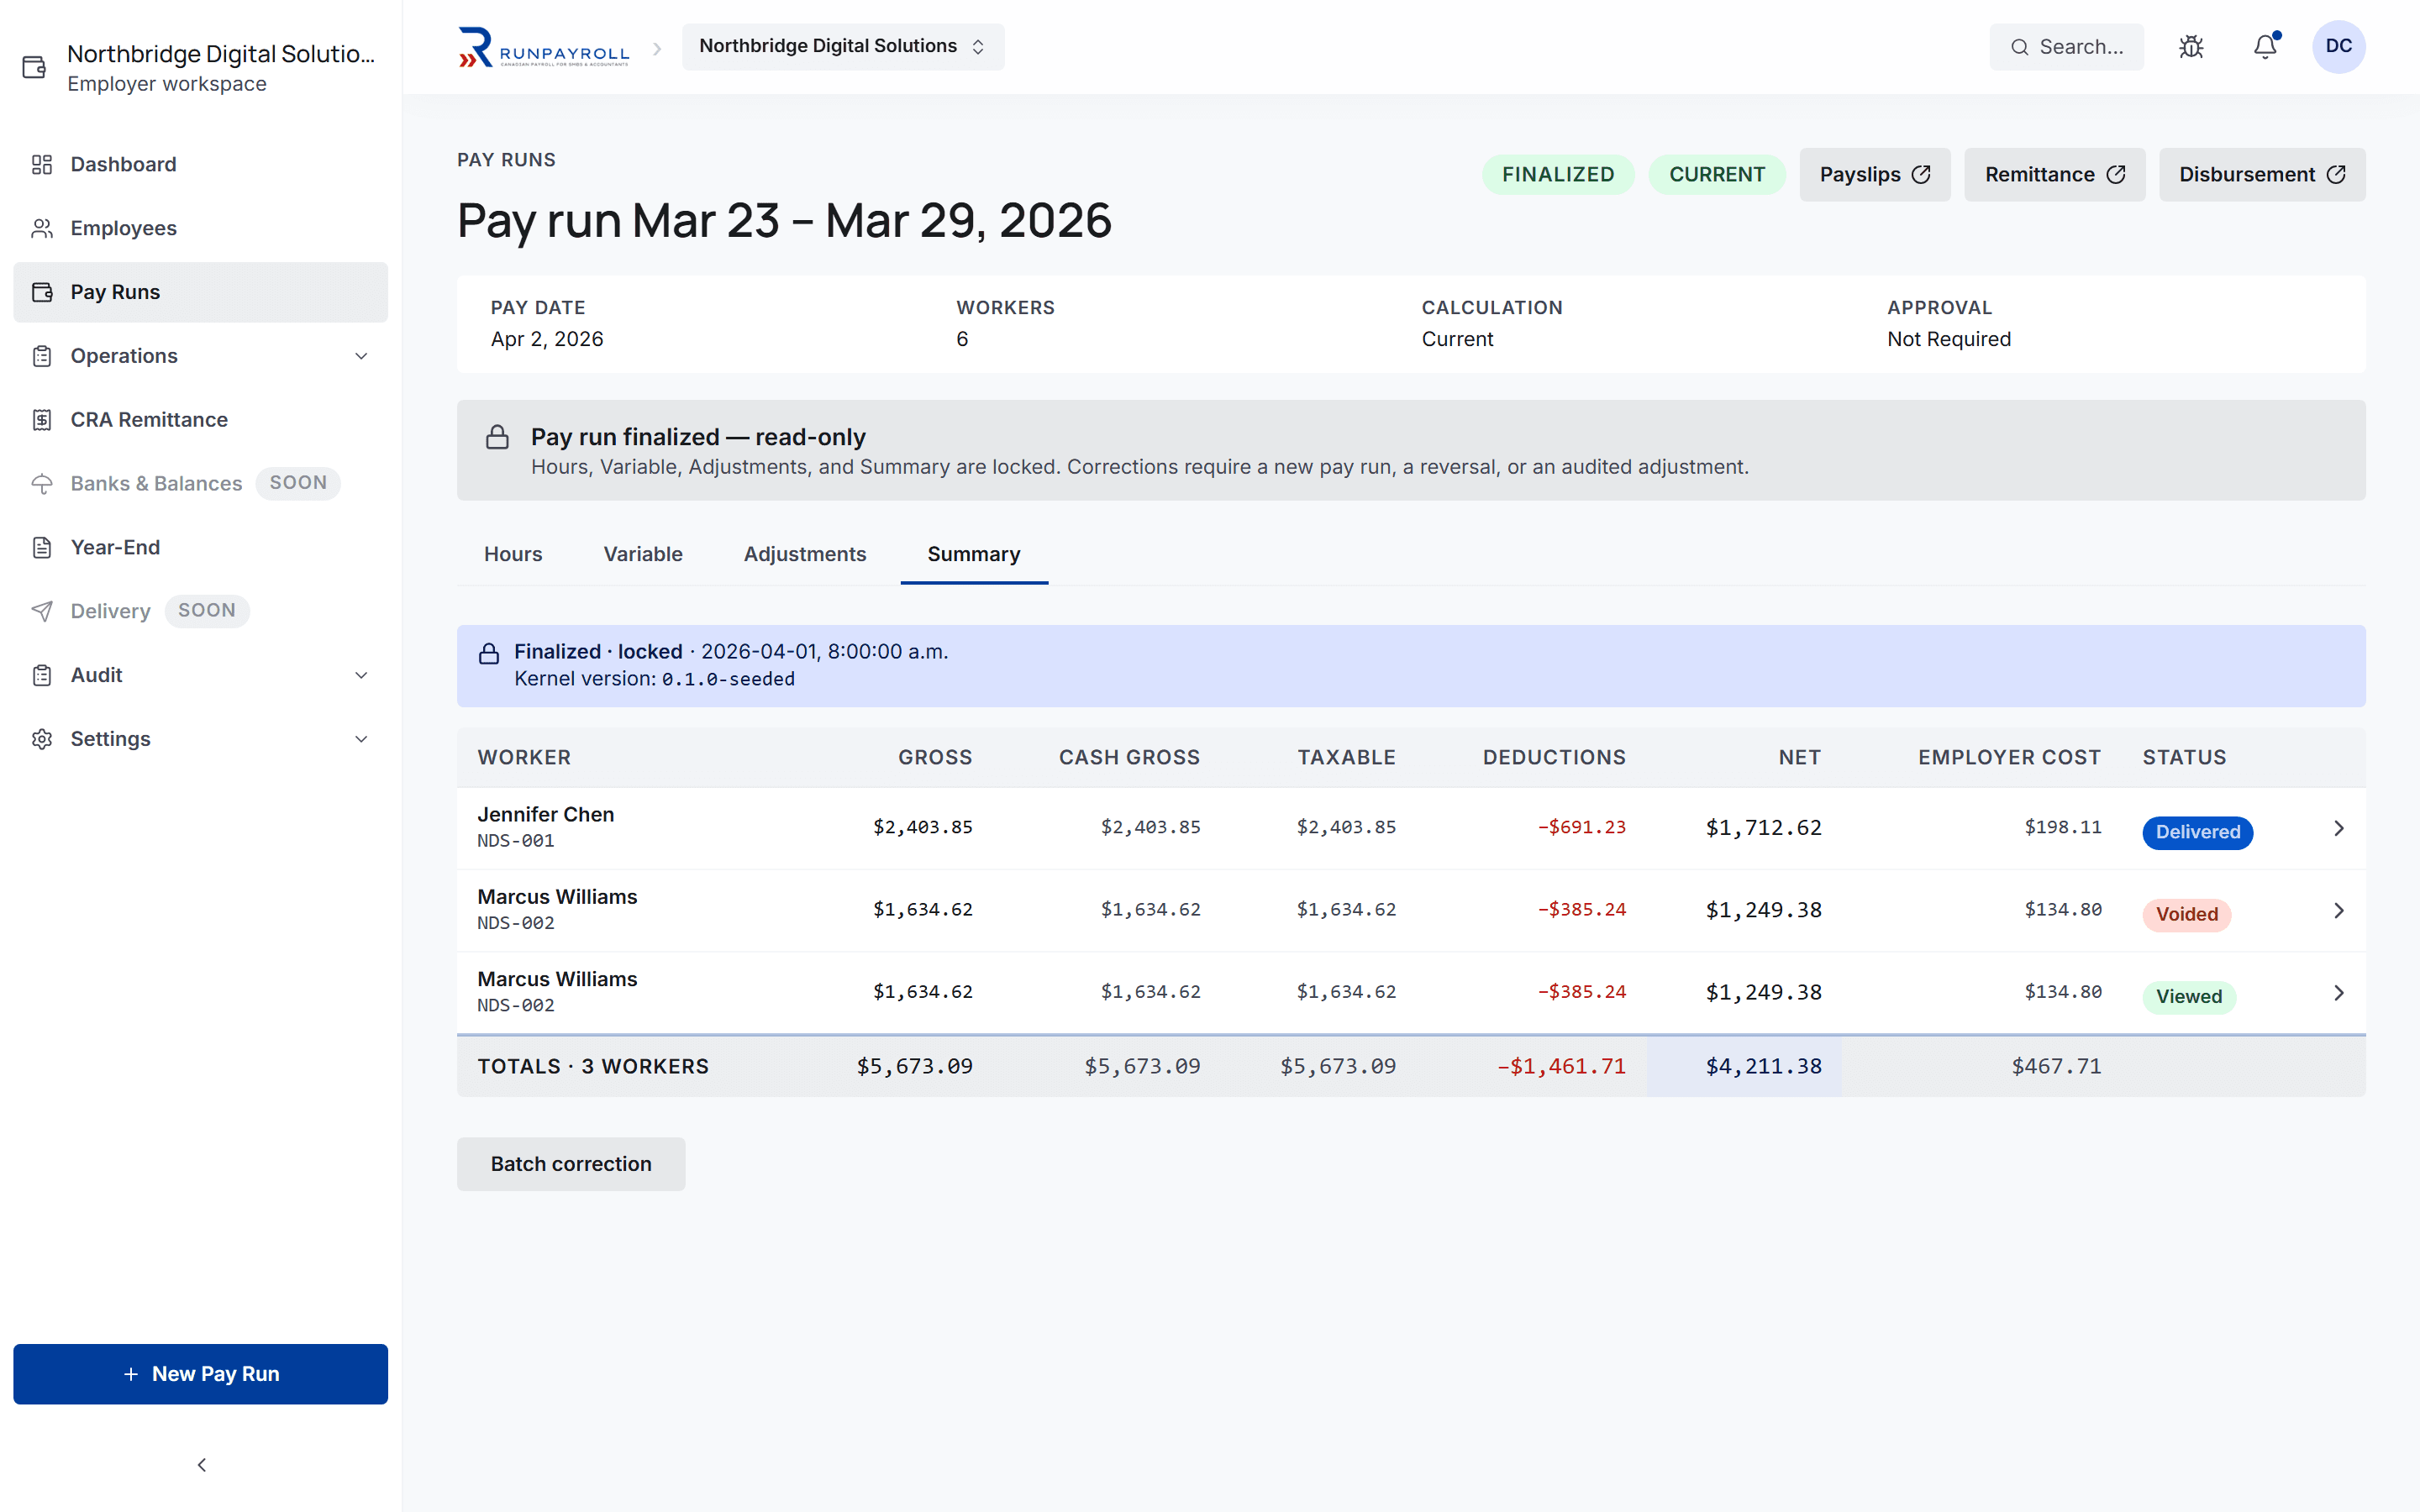Screen dimensions: 2420x1512
Task: Click the lock icon in the read-only banner
Action: (497, 437)
